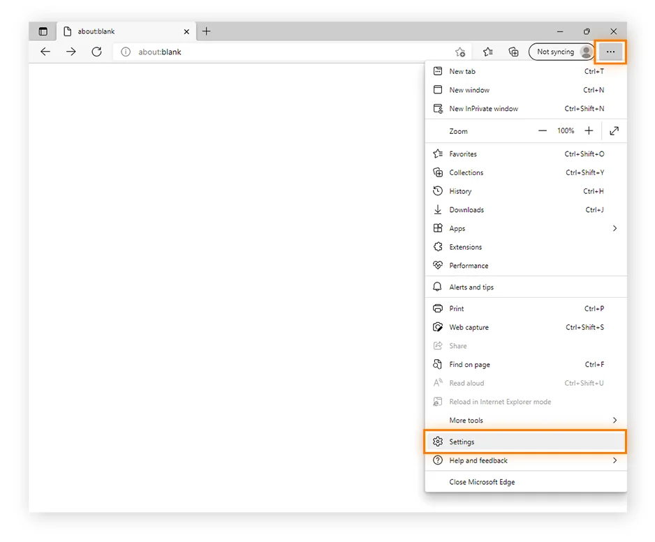Open a New InPrivate window
This screenshot has height=542, width=655.
[526, 109]
